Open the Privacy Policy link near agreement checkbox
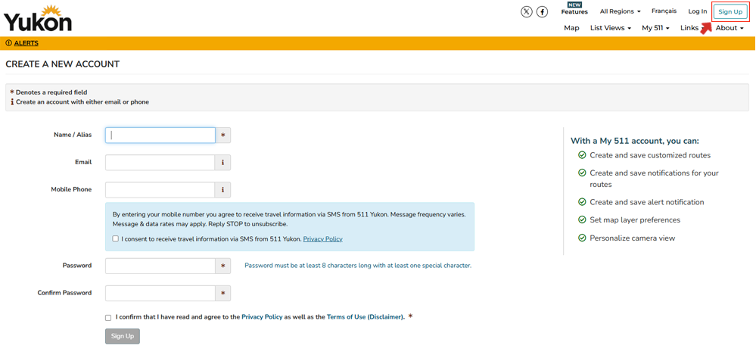756x358 pixels. click(x=262, y=317)
